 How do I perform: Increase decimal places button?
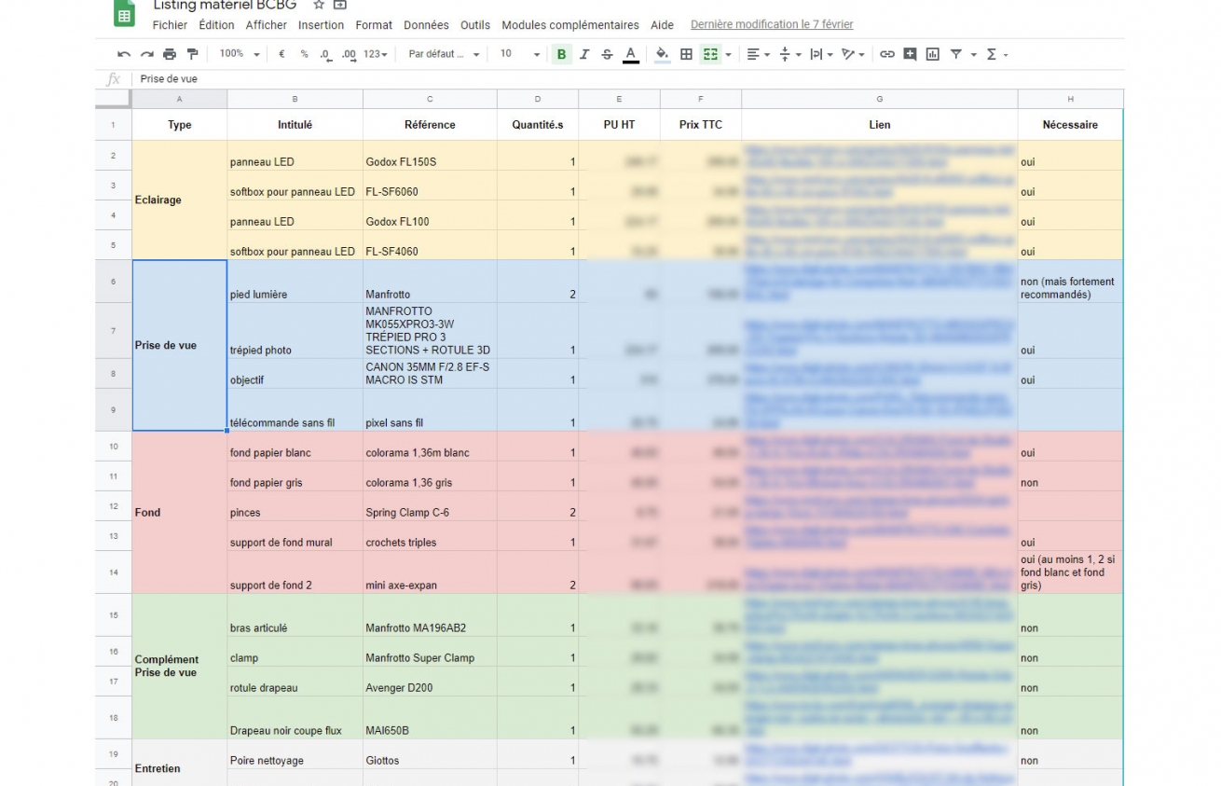pos(349,54)
